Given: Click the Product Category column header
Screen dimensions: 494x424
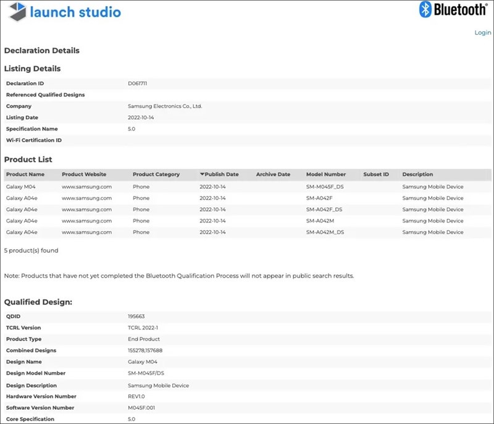Looking at the screenshot, I should (156, 174).
